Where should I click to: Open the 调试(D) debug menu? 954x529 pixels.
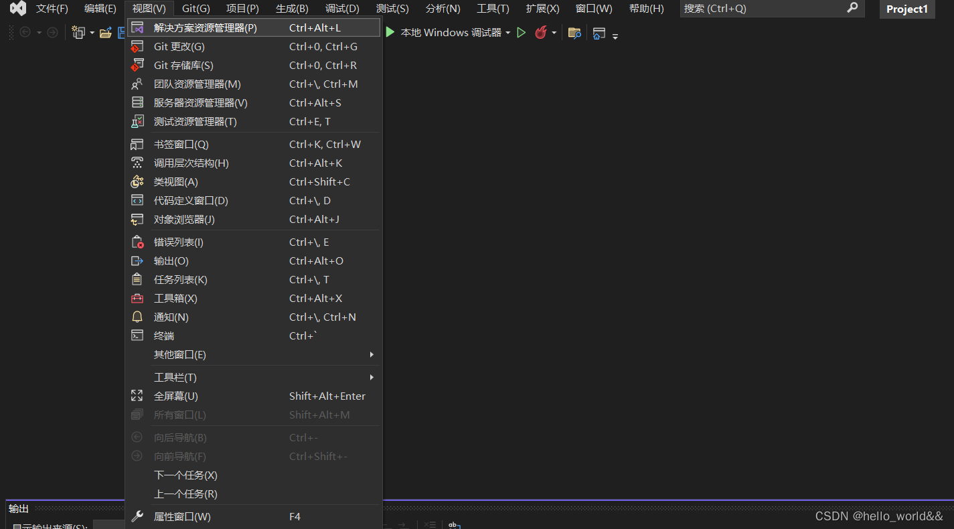(342, 9)
